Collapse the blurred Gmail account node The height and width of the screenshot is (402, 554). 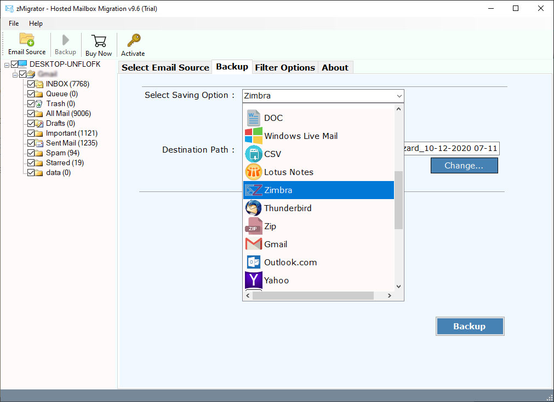15,75
